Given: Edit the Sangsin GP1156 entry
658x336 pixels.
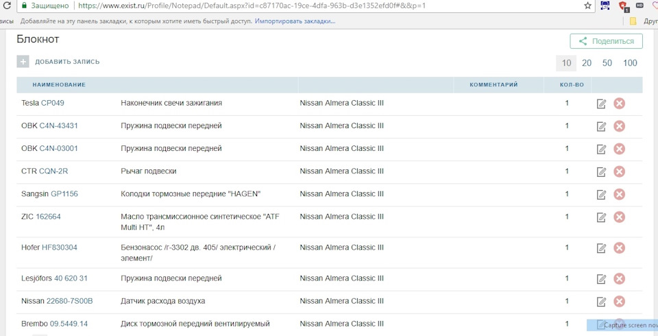Looking at the screenshot, I should tap(601, 195).
